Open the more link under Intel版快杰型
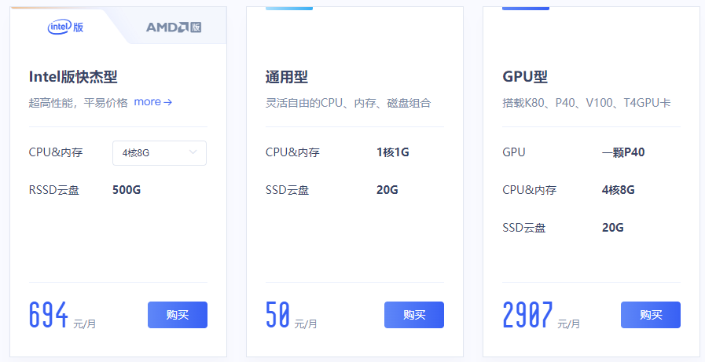 [x=153, y=102]
